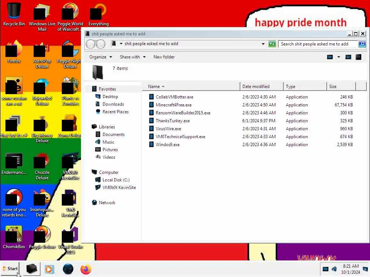Click volume speaker icon in system tray

[x=334, y=269]
